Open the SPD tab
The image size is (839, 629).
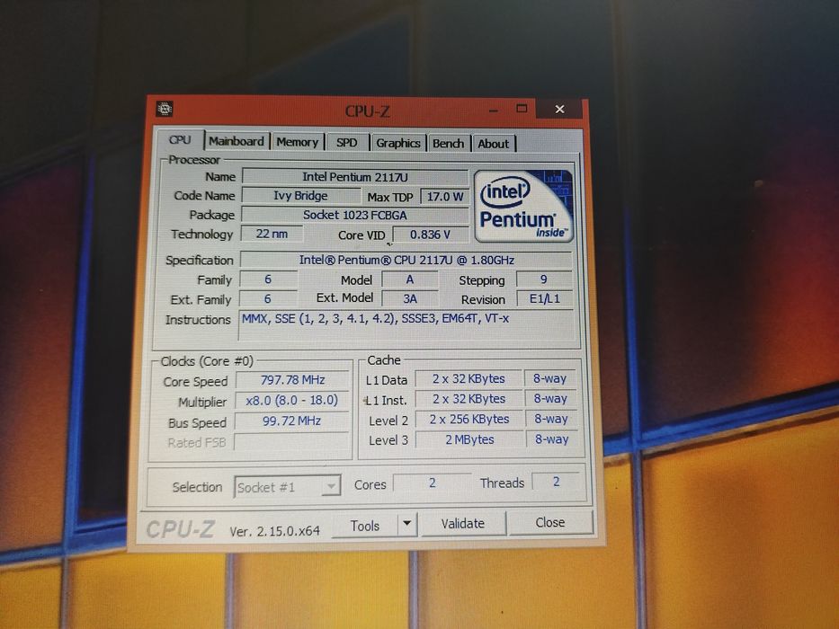(x=347, y=143)
